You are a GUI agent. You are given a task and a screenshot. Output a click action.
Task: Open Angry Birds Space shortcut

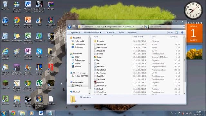pyautogui.click(x=51, y=22)
